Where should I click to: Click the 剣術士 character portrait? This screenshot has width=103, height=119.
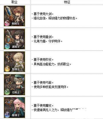[15, 16]
